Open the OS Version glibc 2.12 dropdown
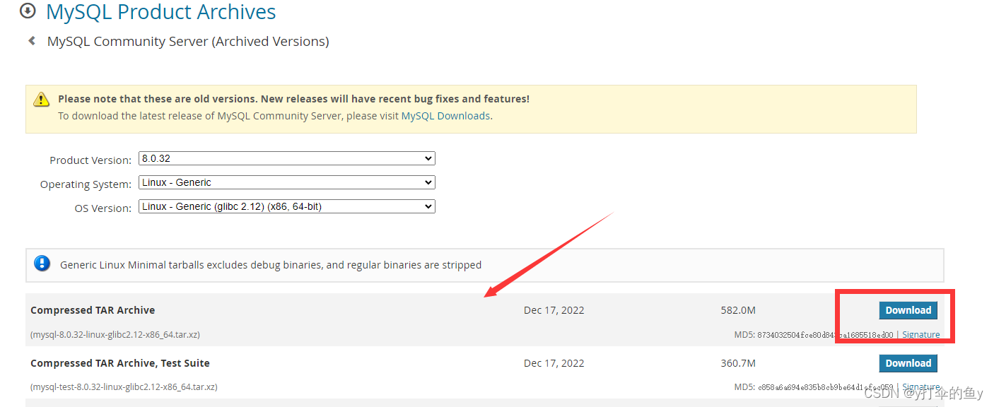994x407 pixels. point(287,207)
